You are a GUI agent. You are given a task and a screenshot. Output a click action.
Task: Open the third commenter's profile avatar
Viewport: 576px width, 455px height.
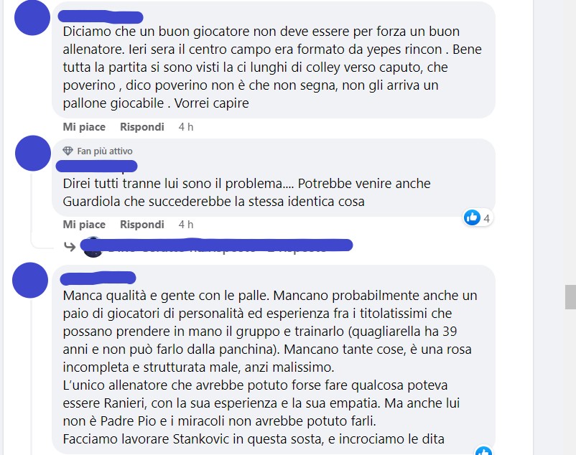click(x=30, y=280)
